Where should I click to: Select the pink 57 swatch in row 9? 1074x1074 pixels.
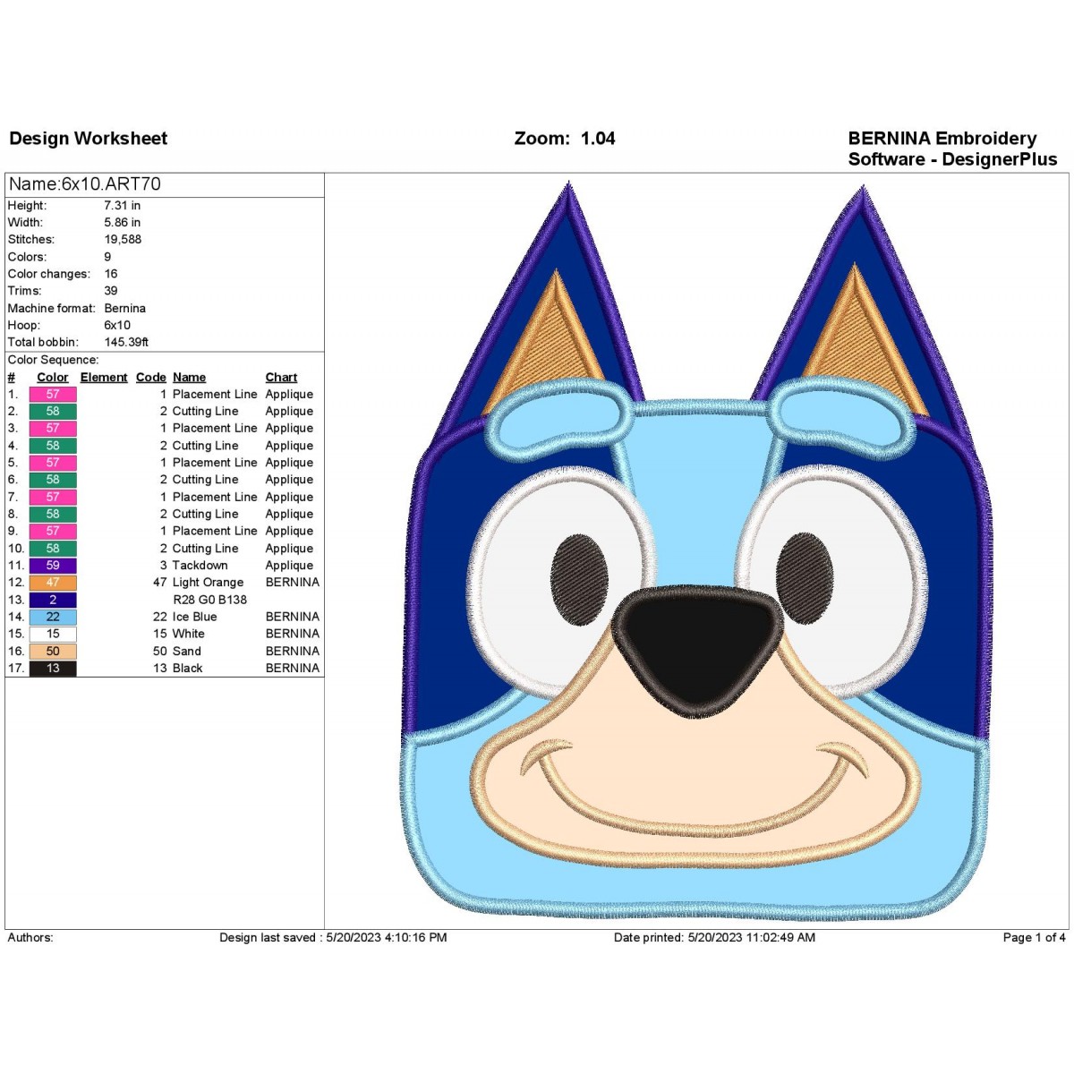(x=53, y=532)
